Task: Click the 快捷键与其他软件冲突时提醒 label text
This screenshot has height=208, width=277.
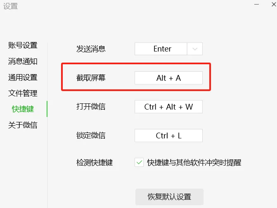Action: (x=194, y=163)
